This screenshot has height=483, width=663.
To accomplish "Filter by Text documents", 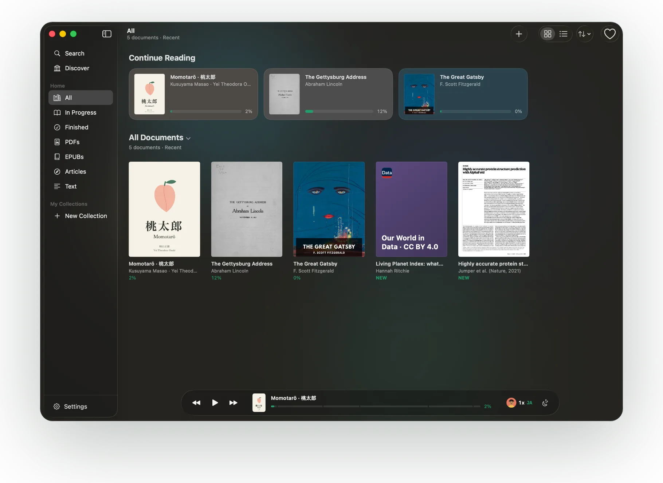I will coord(81,186).
